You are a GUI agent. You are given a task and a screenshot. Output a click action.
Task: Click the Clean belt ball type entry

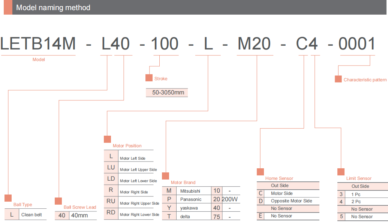point(31,215)
